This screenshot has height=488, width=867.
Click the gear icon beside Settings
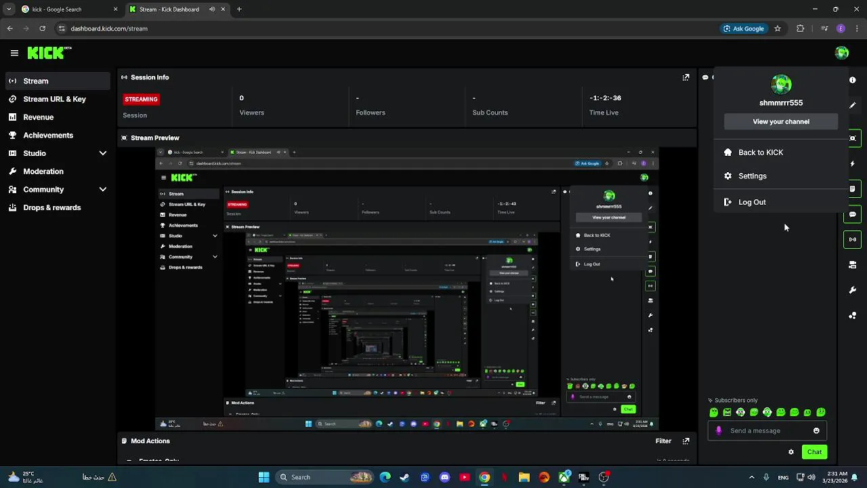[x=727, y=176]
